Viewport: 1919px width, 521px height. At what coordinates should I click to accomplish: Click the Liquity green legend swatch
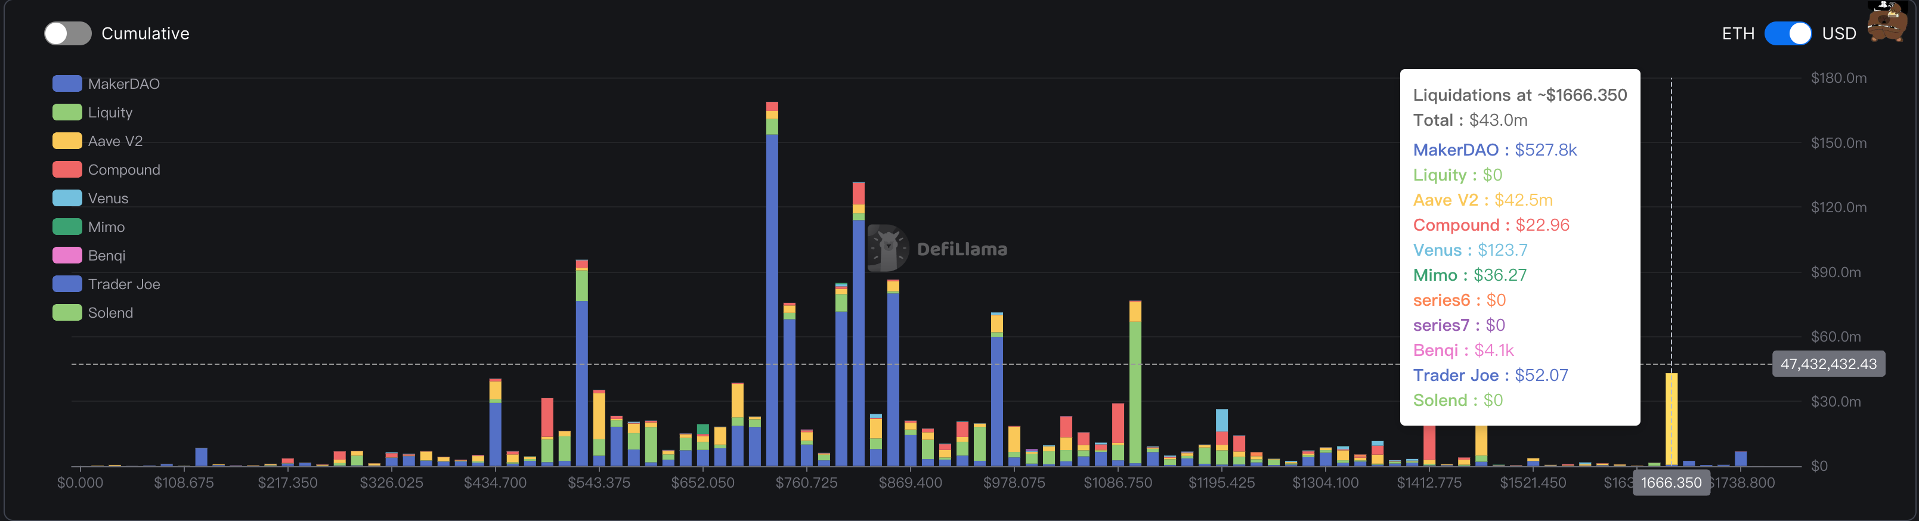tap(67, 113)
